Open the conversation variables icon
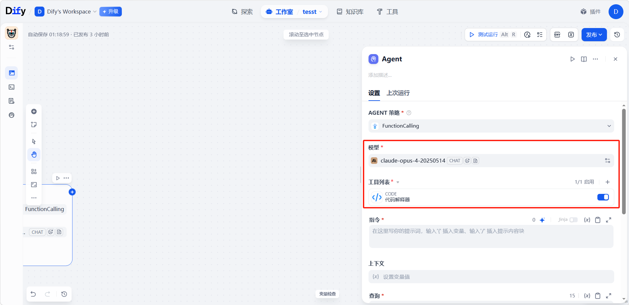 coord(571,35)
